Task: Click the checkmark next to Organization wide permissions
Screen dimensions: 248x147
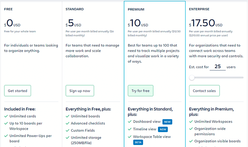Action: [191, 129]
